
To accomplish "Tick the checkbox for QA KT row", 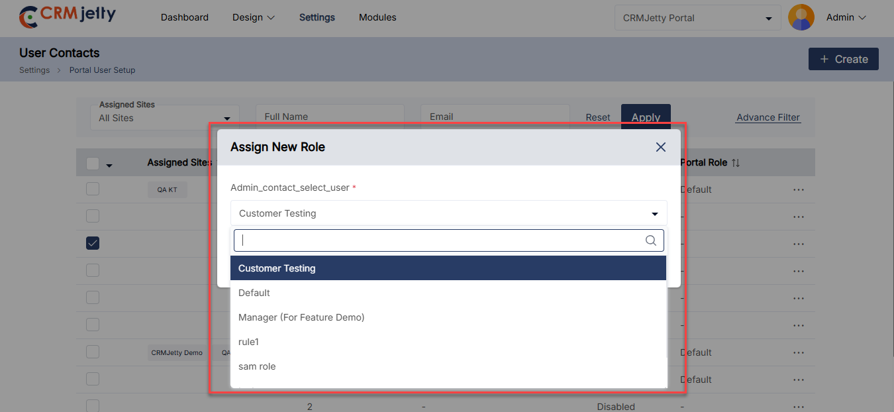I will 93,189.
